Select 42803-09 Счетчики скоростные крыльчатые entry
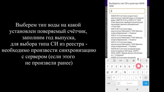 (x=127, y=21)
